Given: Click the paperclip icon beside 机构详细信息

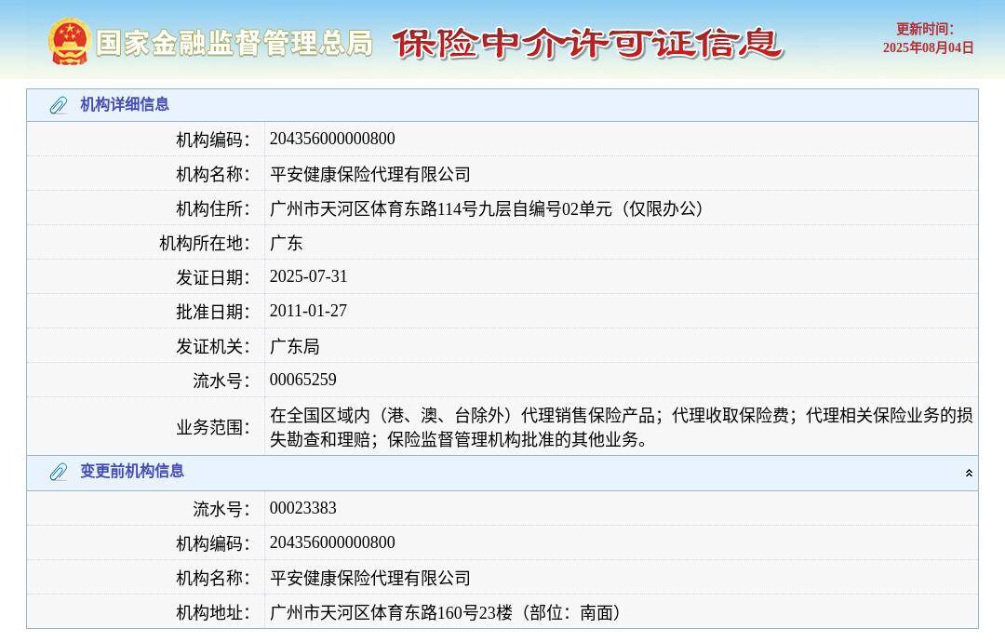Looking at the screenshot, I should click(59, 105).
